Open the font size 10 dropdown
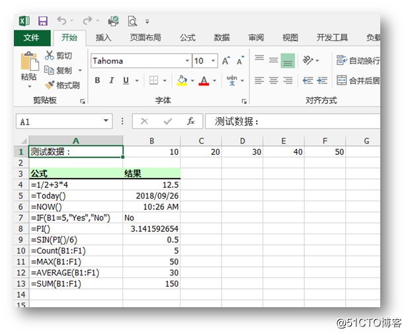Screen dimensions: 408x335 213,61
